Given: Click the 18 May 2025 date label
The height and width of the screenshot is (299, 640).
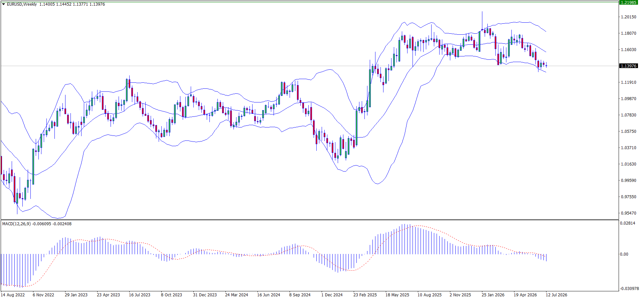Looking at the screenshot, I should tap(397, 295).
